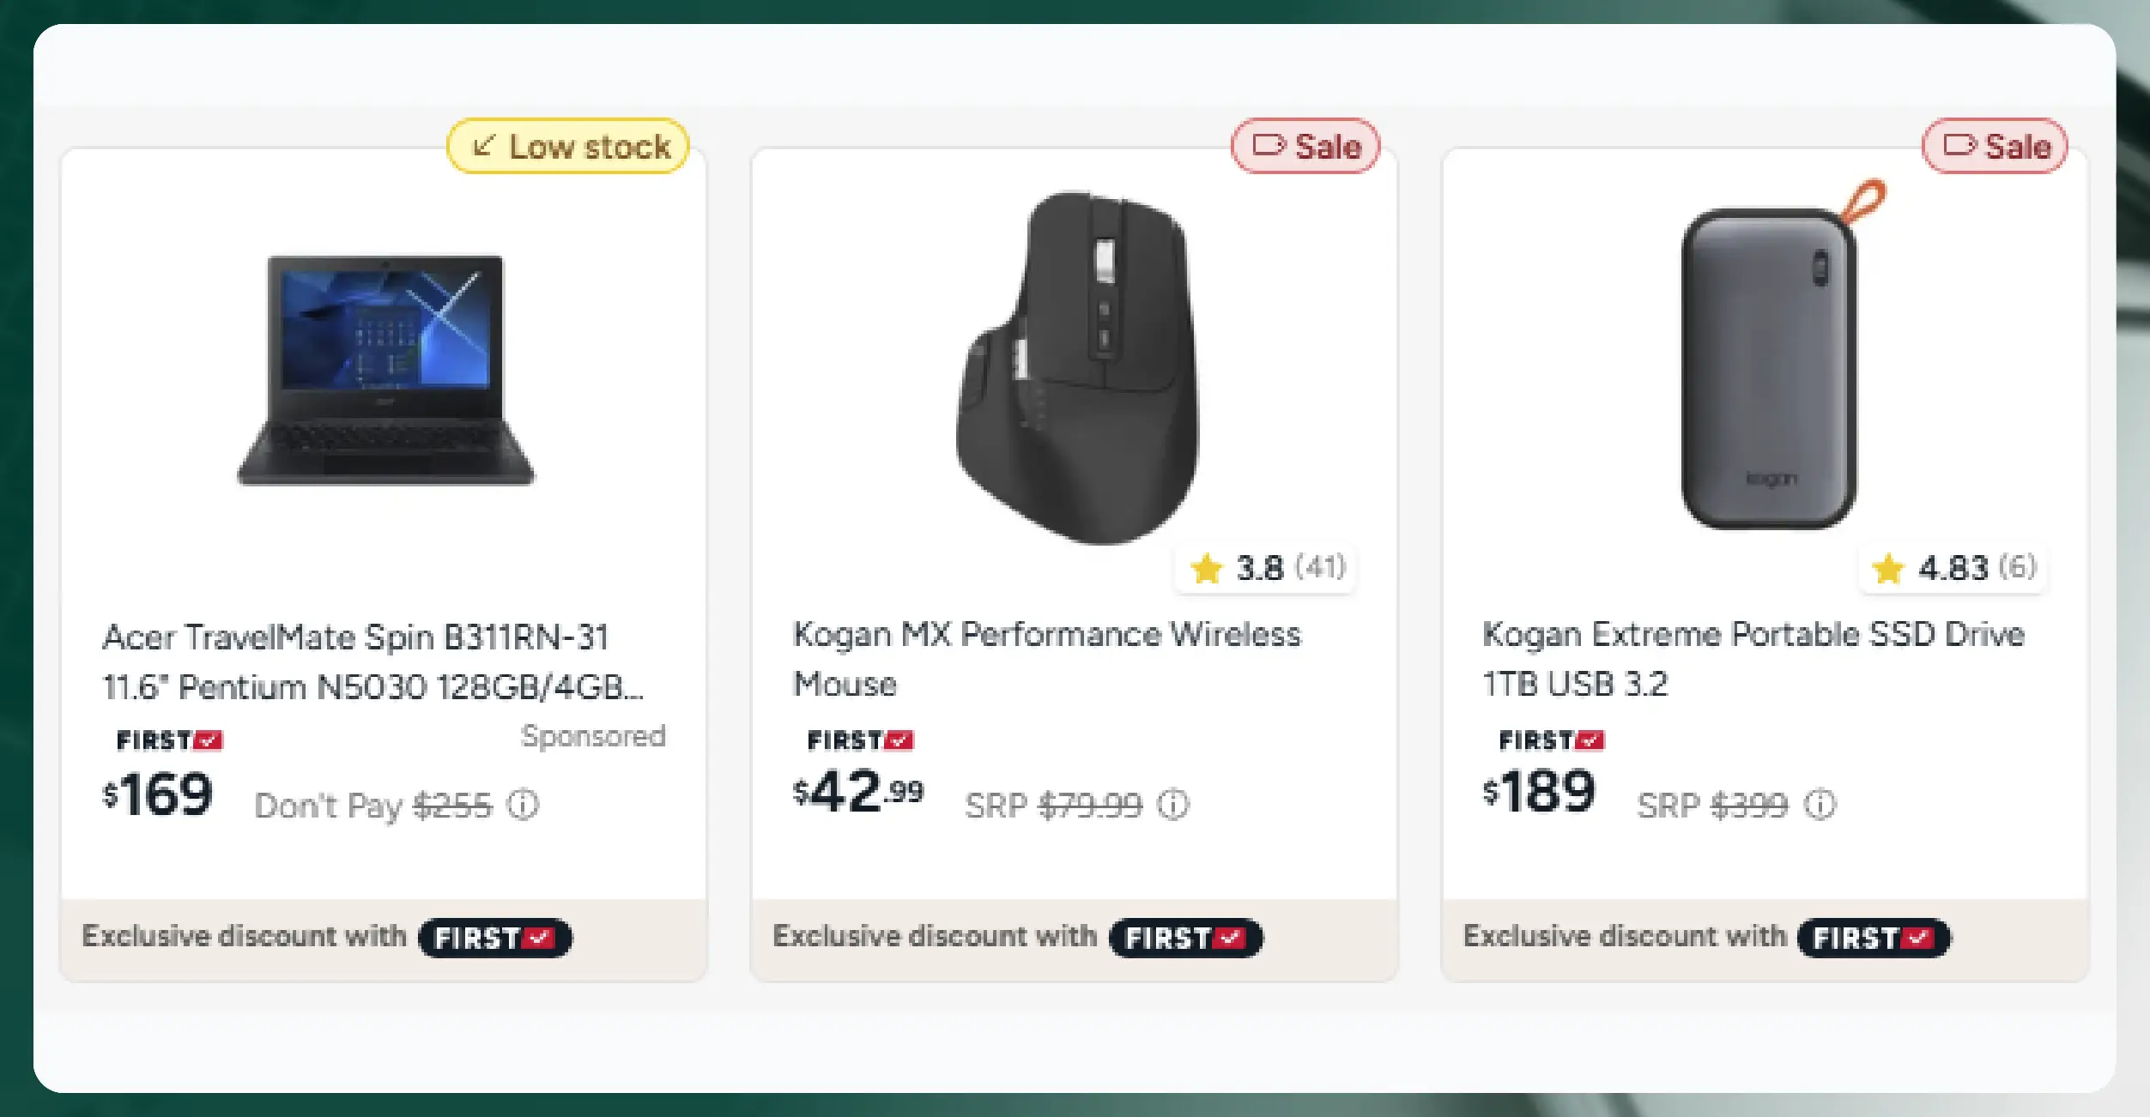Click the FIRST exclusive discount button under Acer laptop
Image resolution: width=2150 pixels, height=1117 pixels.
pyautogui.click(x=494, y=938)
